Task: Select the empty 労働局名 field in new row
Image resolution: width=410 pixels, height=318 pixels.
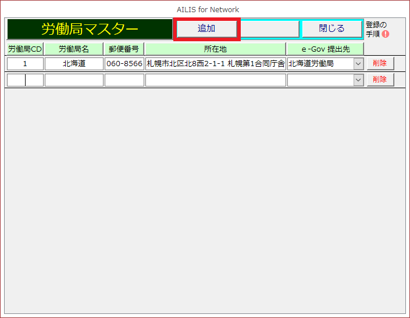Action: [x=74, y=80]
